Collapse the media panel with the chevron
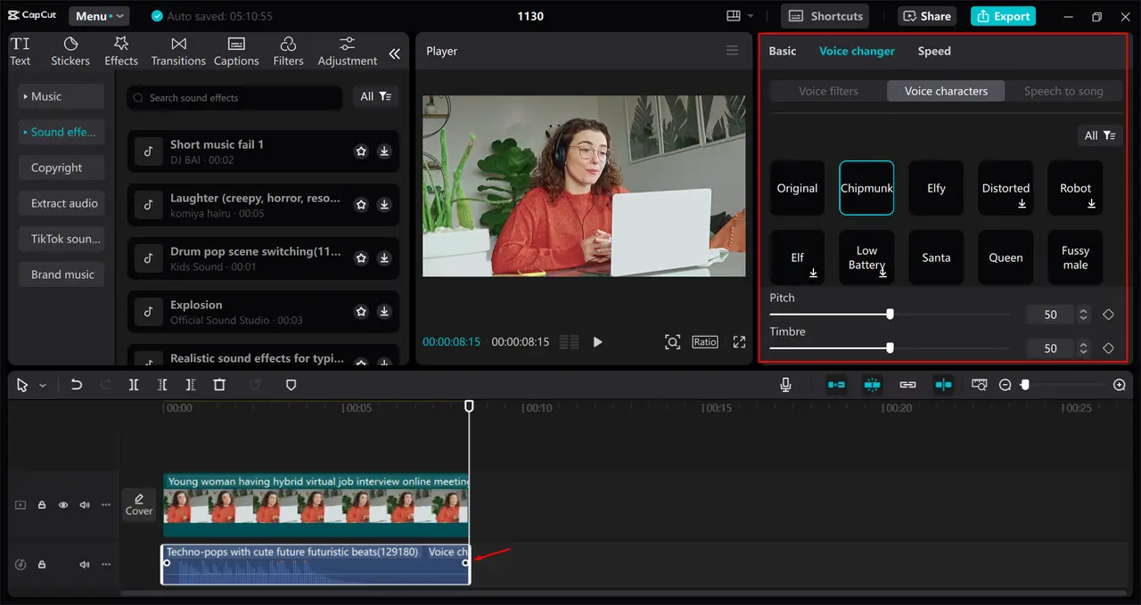 point(395,53)
